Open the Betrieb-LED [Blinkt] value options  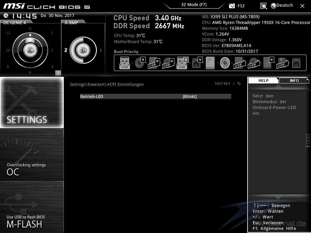tap(190, 96)
